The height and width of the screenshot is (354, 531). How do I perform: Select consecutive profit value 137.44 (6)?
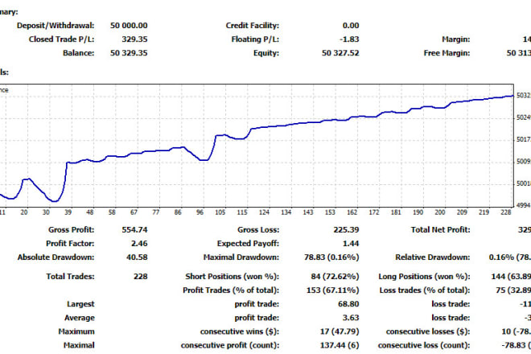pyautogui.click(x=340, y=345)
